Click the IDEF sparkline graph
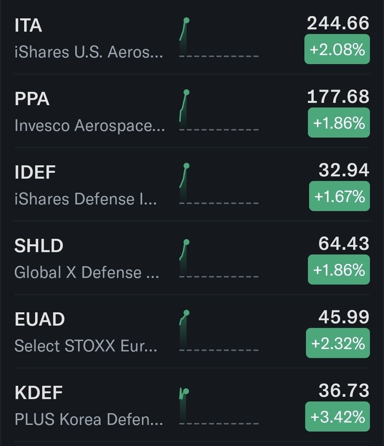This screenshot has width=384, height=446. coord(219,184)
